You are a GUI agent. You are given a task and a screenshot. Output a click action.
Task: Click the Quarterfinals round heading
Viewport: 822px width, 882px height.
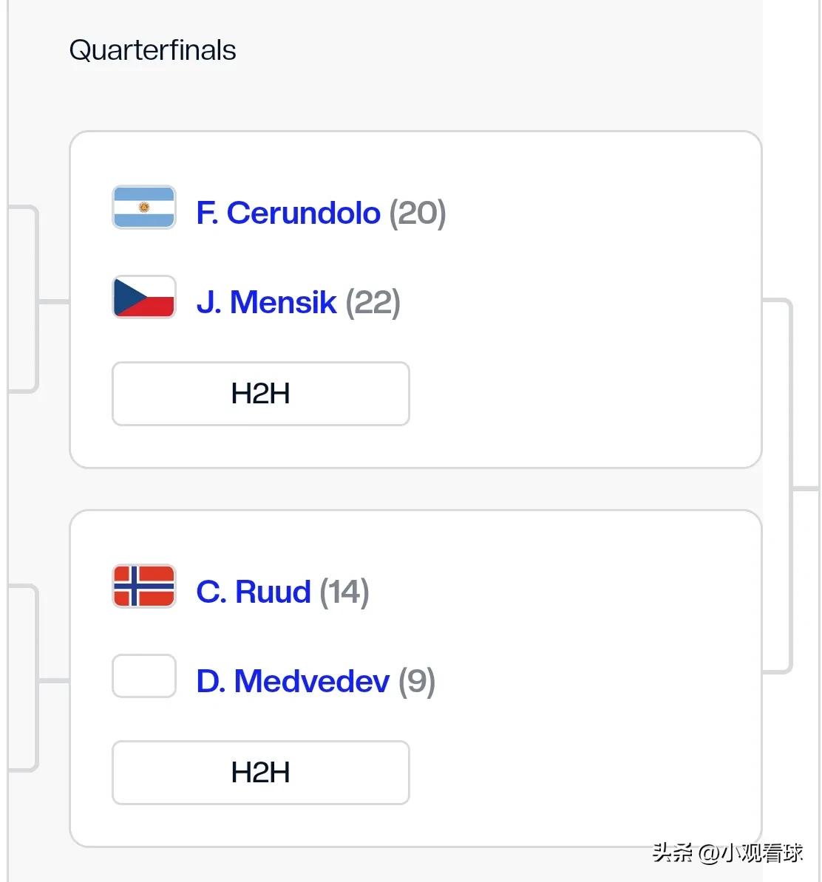152,50
